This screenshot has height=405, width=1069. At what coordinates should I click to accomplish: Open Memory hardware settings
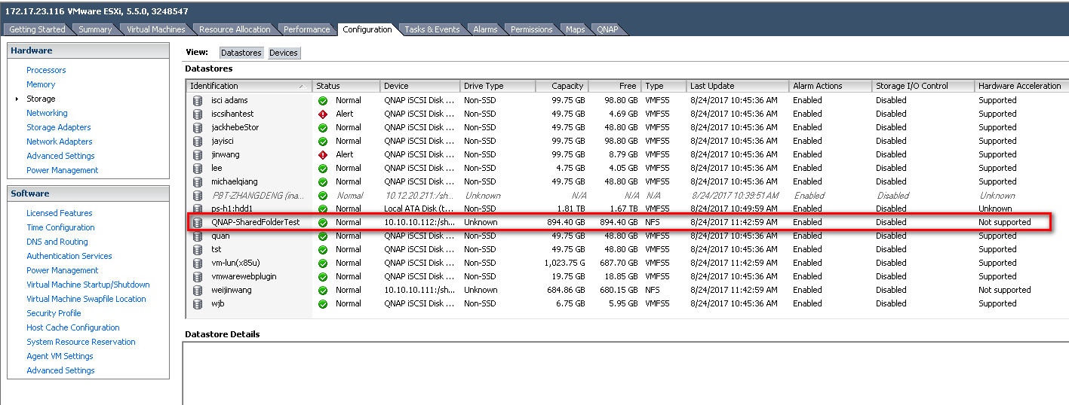point(41,84)
